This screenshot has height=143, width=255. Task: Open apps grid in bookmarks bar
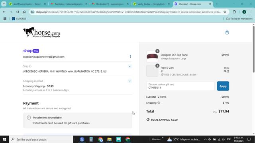(x=5, y=19)
